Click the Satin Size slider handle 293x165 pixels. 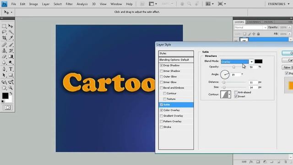click(x=224, y=88)
